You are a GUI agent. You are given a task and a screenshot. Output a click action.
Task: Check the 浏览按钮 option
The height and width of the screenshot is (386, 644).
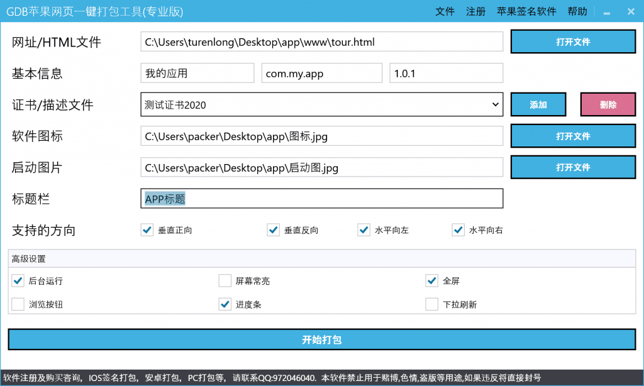(18, 305)
